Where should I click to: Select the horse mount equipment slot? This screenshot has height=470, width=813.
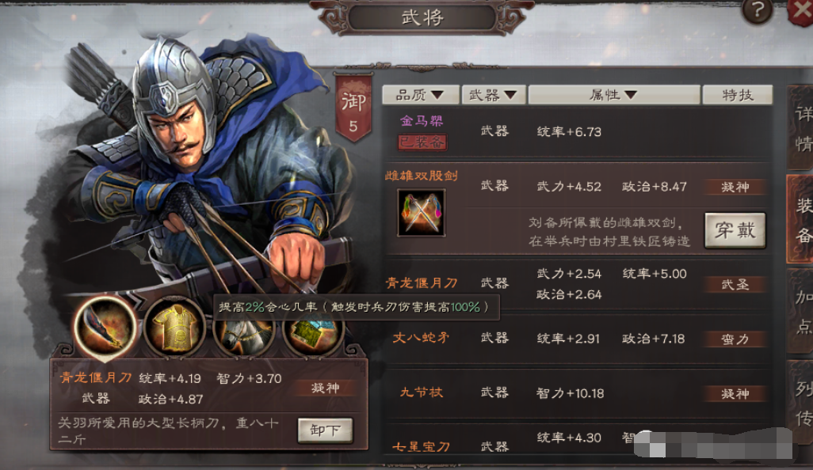[x=244, y=334]
